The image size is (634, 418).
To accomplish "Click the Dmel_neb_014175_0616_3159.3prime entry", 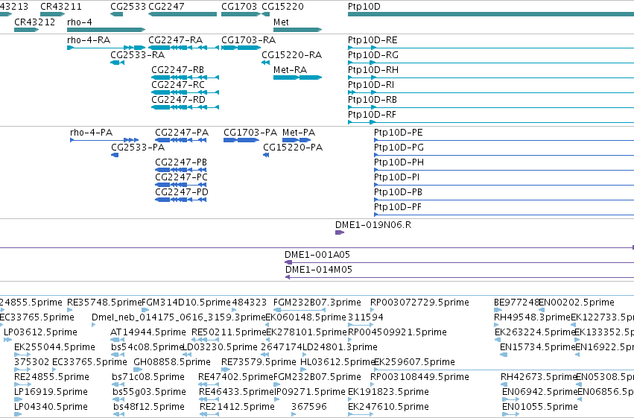I will (x=179, y=317).
